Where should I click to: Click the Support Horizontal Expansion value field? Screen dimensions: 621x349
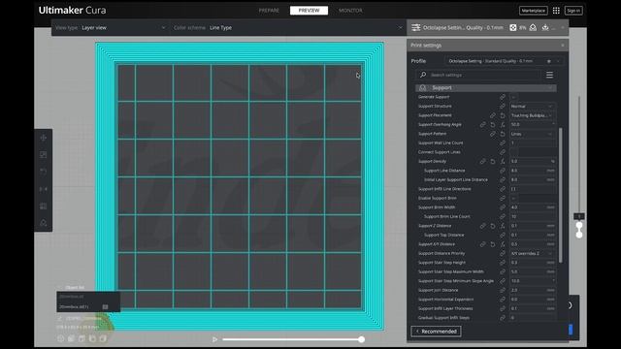point(533,300)
